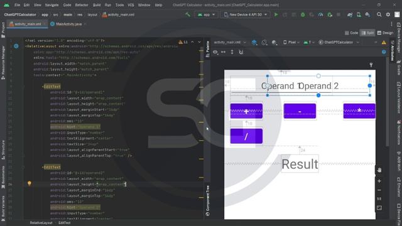The width and height of the screenshot is (402, 226).
Task: Click the orientation rotate icon in design toolbar
Action: point(264,42)
